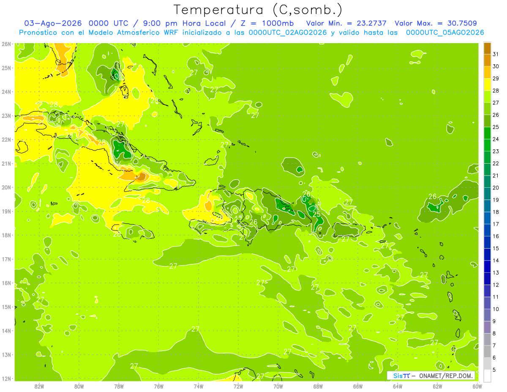Image resolution: width=507 pixels, height=392 pixels.
Task: Click latitude axis label "21N"
Action: [6, 164]
